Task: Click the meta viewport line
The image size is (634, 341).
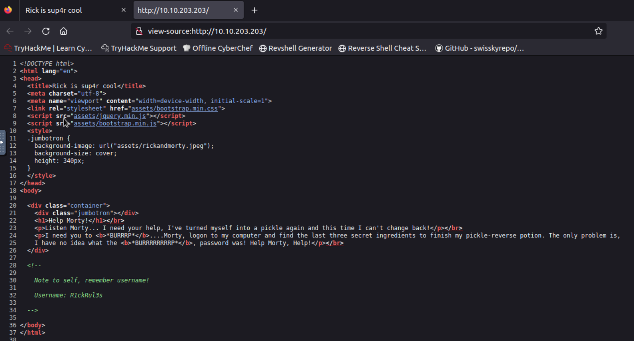Action: (150, 101)
